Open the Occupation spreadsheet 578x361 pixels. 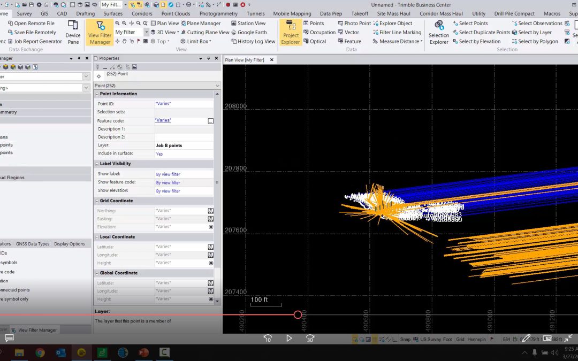[x=319, y=33]
